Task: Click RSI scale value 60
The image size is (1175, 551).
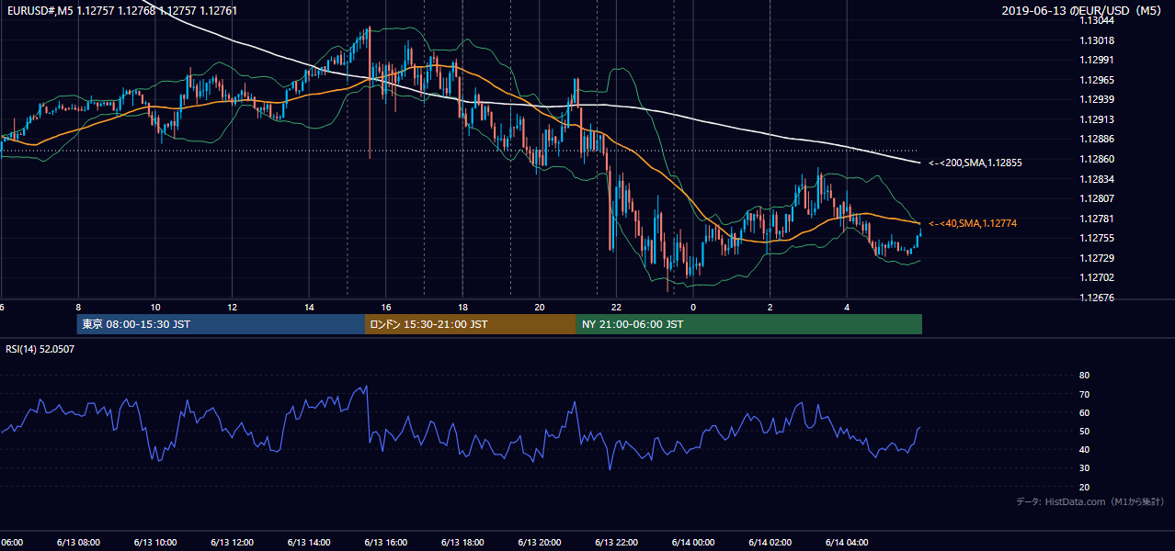Action: (1084, 412)
